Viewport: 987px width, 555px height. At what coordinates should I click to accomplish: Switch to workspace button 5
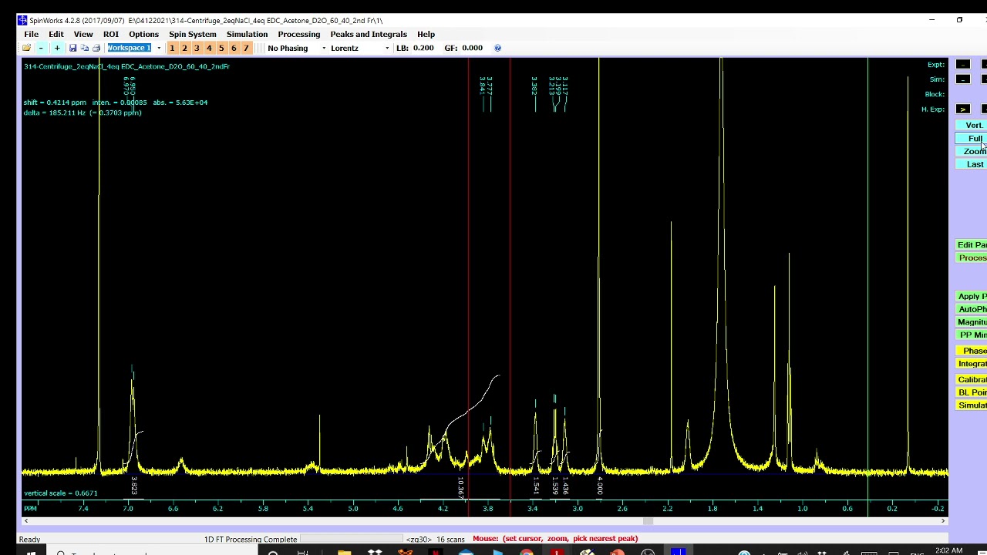[x=221, y=48]
